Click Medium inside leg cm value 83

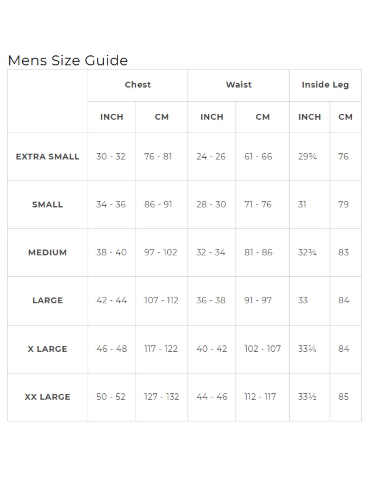[343, 253]
